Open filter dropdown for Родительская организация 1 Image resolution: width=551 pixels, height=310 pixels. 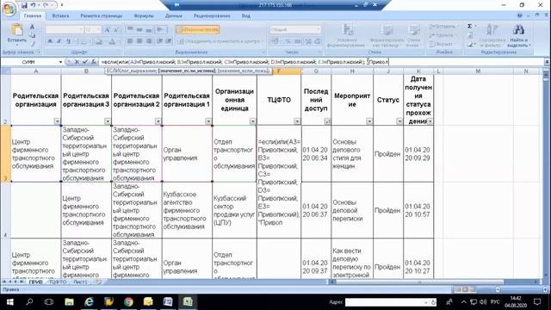point(208,121)
